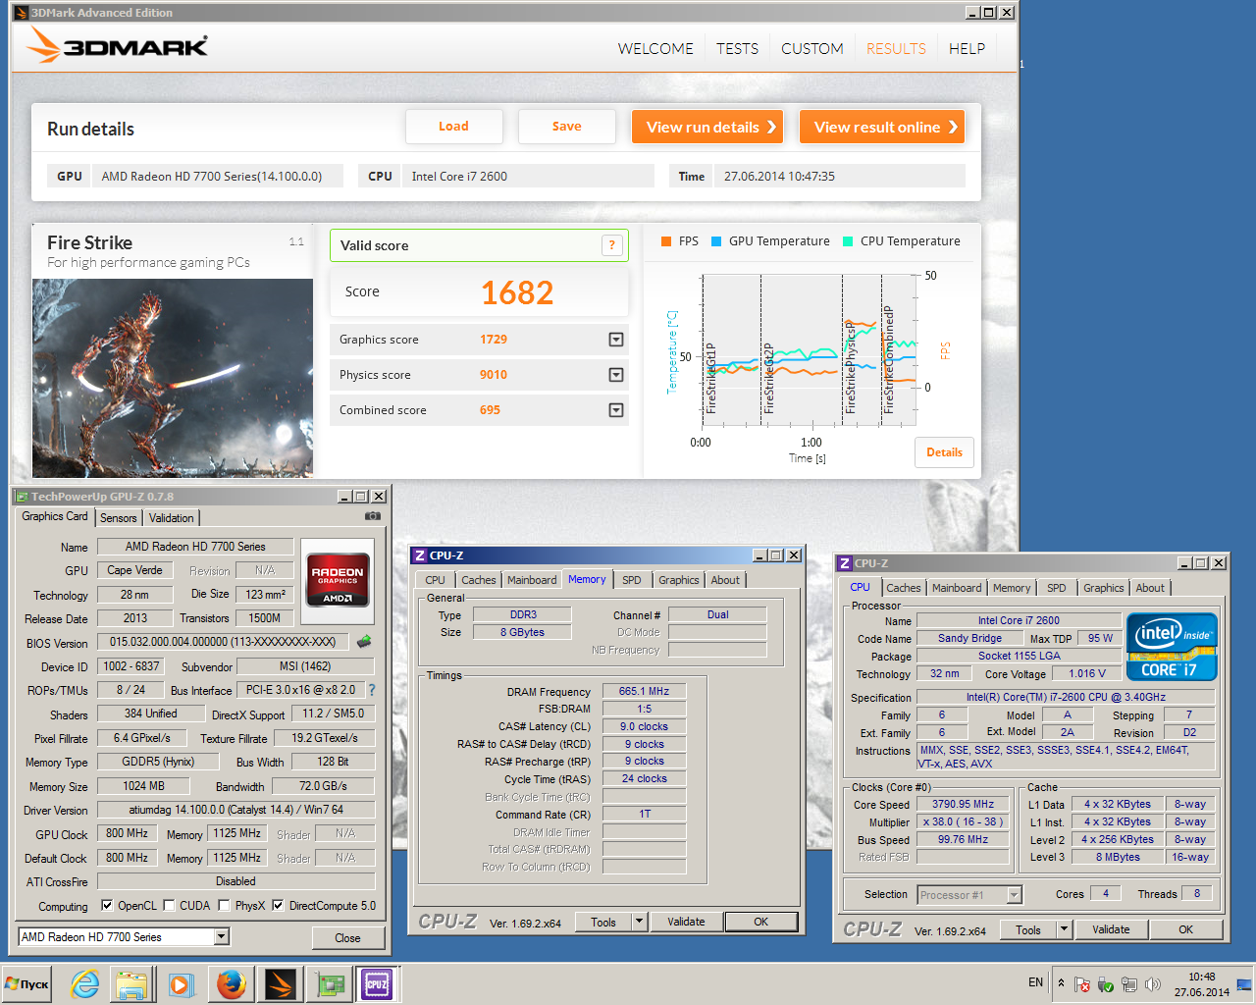Viewport: 1256px width, 1005px height.
Task: Open Mainboard tab in the right CPU-Z window
Action: [957, 588]
